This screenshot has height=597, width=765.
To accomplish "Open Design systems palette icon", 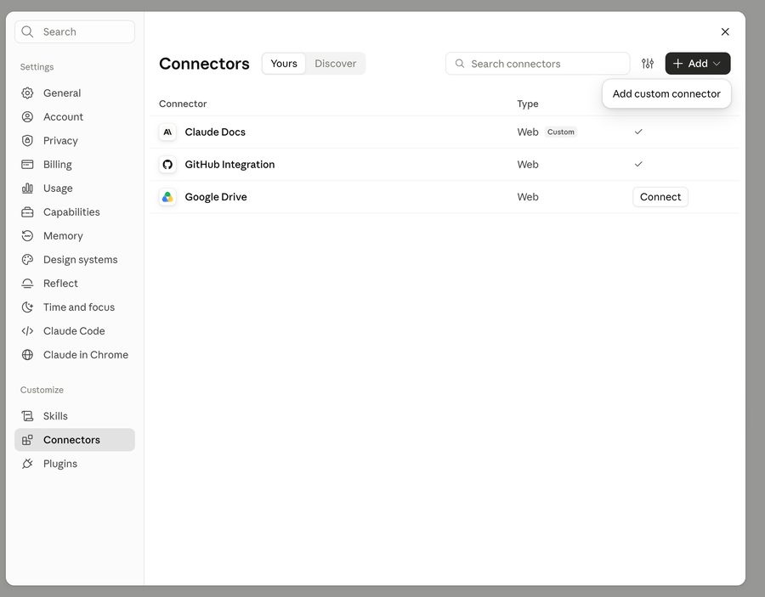I will (27, 260).
